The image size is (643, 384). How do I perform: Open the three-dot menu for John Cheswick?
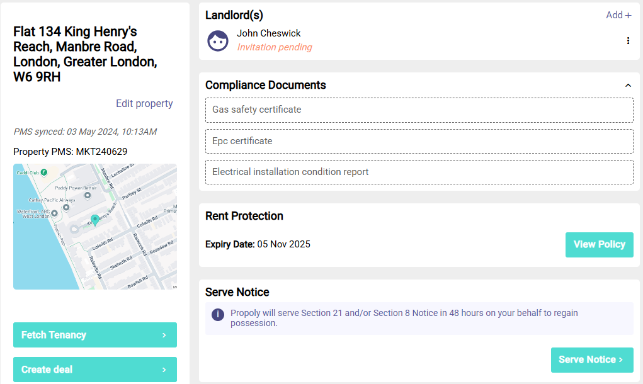point(628,41)
